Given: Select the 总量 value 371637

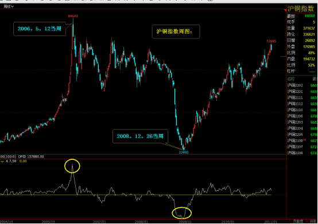Looking at the screenshot, I should [x=309, y=28].
